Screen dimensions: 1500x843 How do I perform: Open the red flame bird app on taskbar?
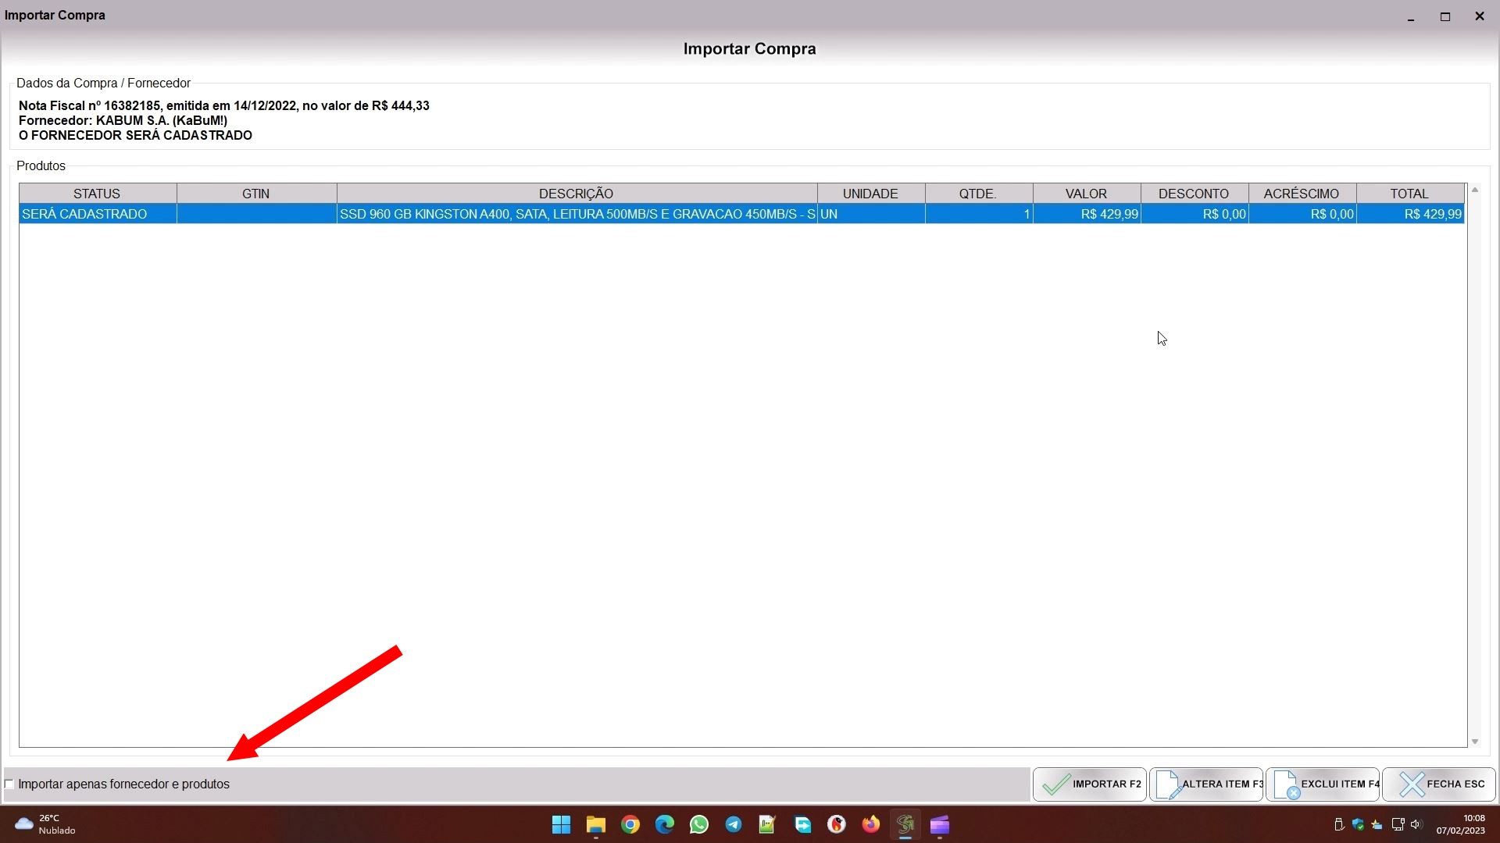(837, 825)
